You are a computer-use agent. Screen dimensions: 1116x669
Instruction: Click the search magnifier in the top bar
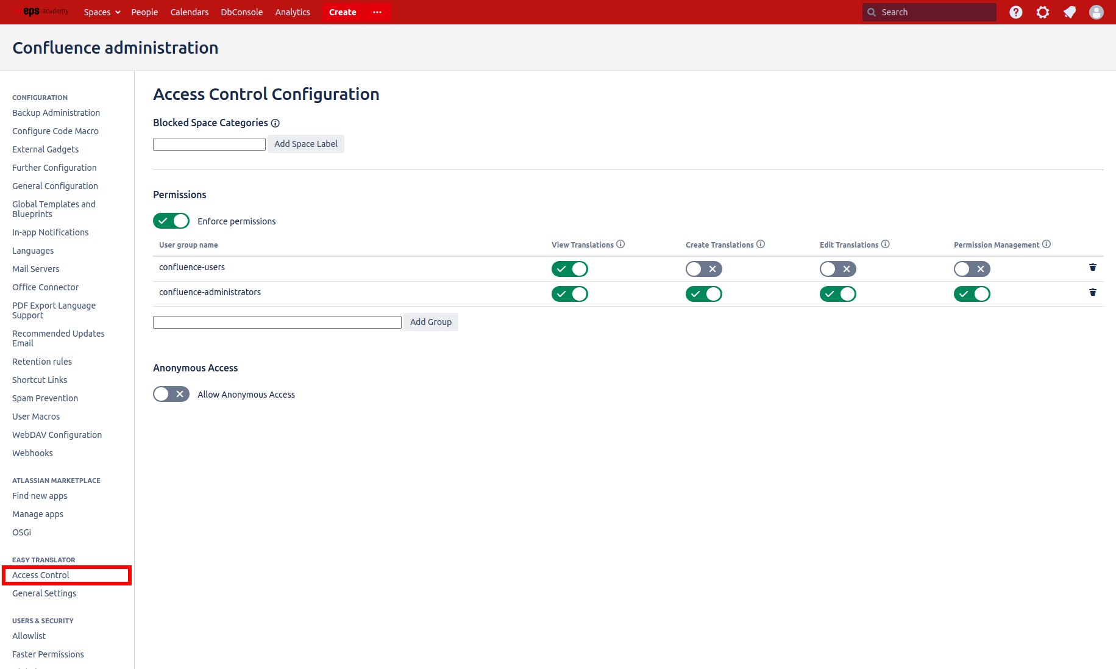tap(872, 12)
